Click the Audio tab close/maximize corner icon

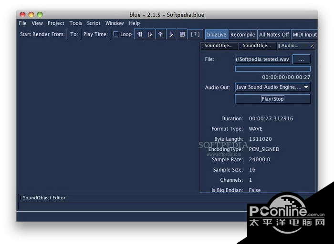click(x=312, y=46)
